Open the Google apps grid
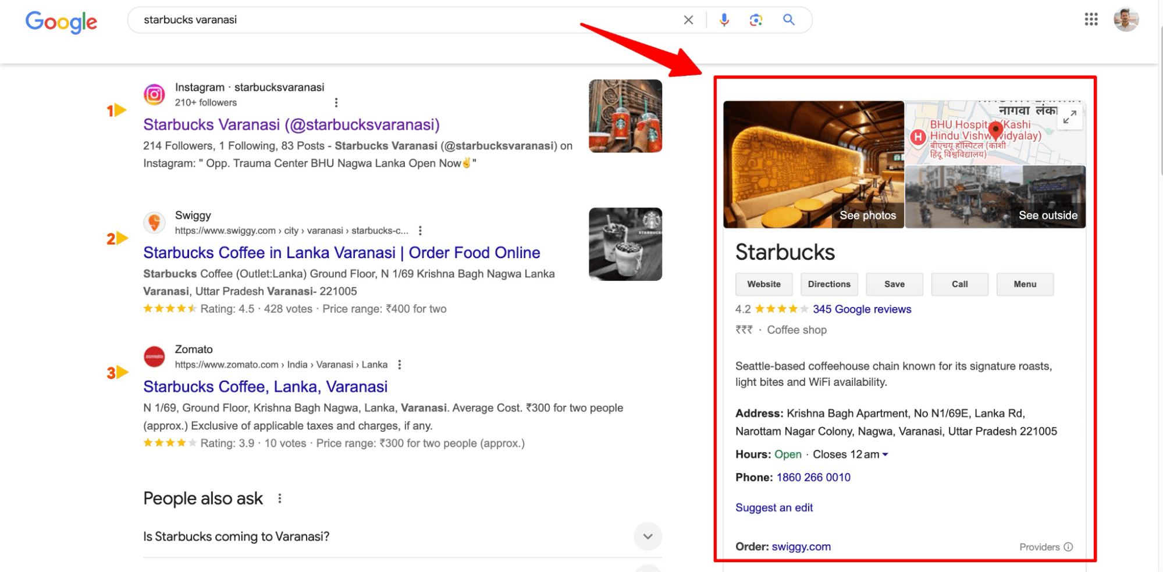 pyautogui.click(x=1091, y=19)
